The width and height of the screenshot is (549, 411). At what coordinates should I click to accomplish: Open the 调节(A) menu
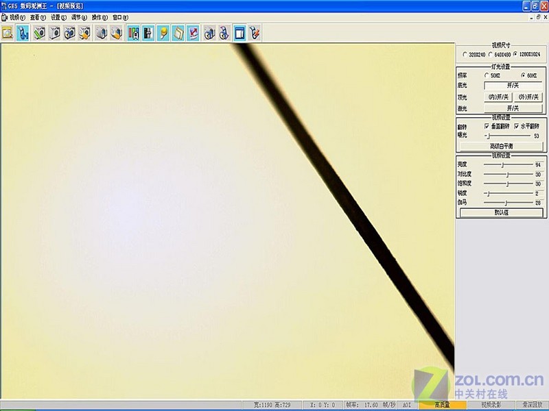[79, 18]
